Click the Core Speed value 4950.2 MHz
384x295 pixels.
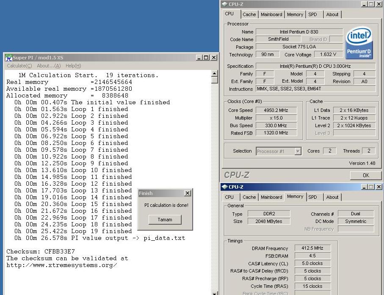pos(276,110)
